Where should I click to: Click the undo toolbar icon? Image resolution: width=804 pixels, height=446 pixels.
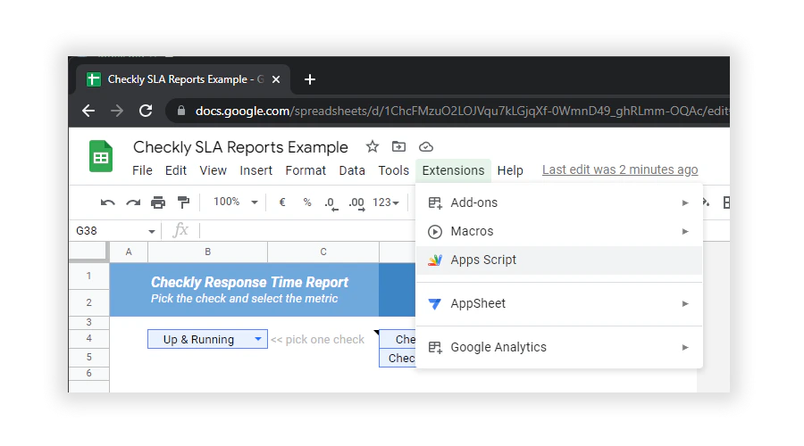pyautogui.click(x=108, y=202)
